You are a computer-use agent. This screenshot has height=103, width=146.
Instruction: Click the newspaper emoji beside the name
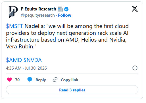point(60,9)
